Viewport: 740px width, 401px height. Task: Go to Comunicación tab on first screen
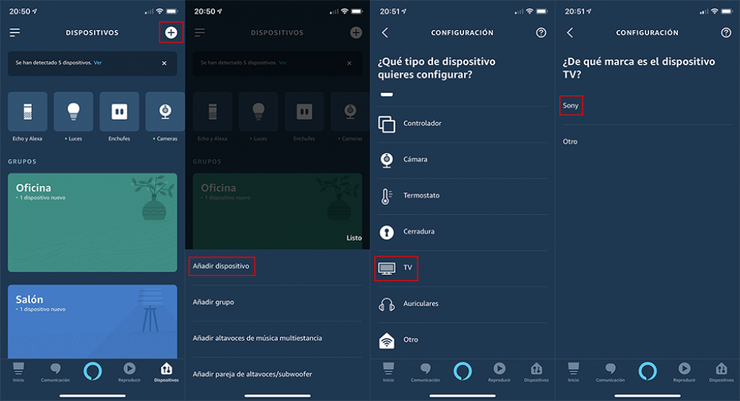tap(55, 372)
